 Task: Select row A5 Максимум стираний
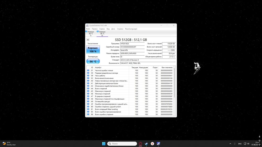point(130,91)
